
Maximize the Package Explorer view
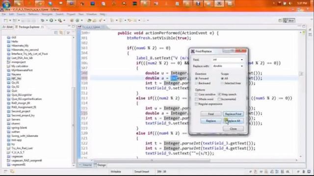coord(73,26)
